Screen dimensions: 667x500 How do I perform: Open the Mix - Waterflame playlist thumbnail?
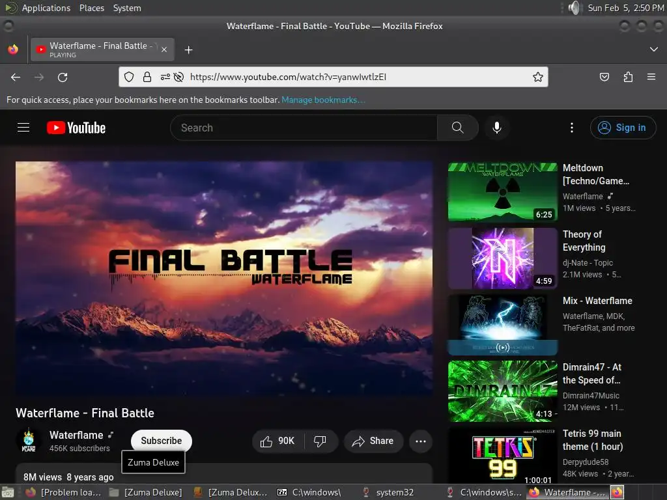pos(502,325)
